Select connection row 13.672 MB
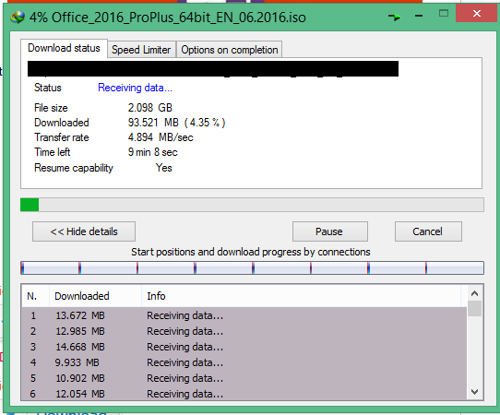The height and width of the screenshot is (415, 500). [x=244, y=315]
